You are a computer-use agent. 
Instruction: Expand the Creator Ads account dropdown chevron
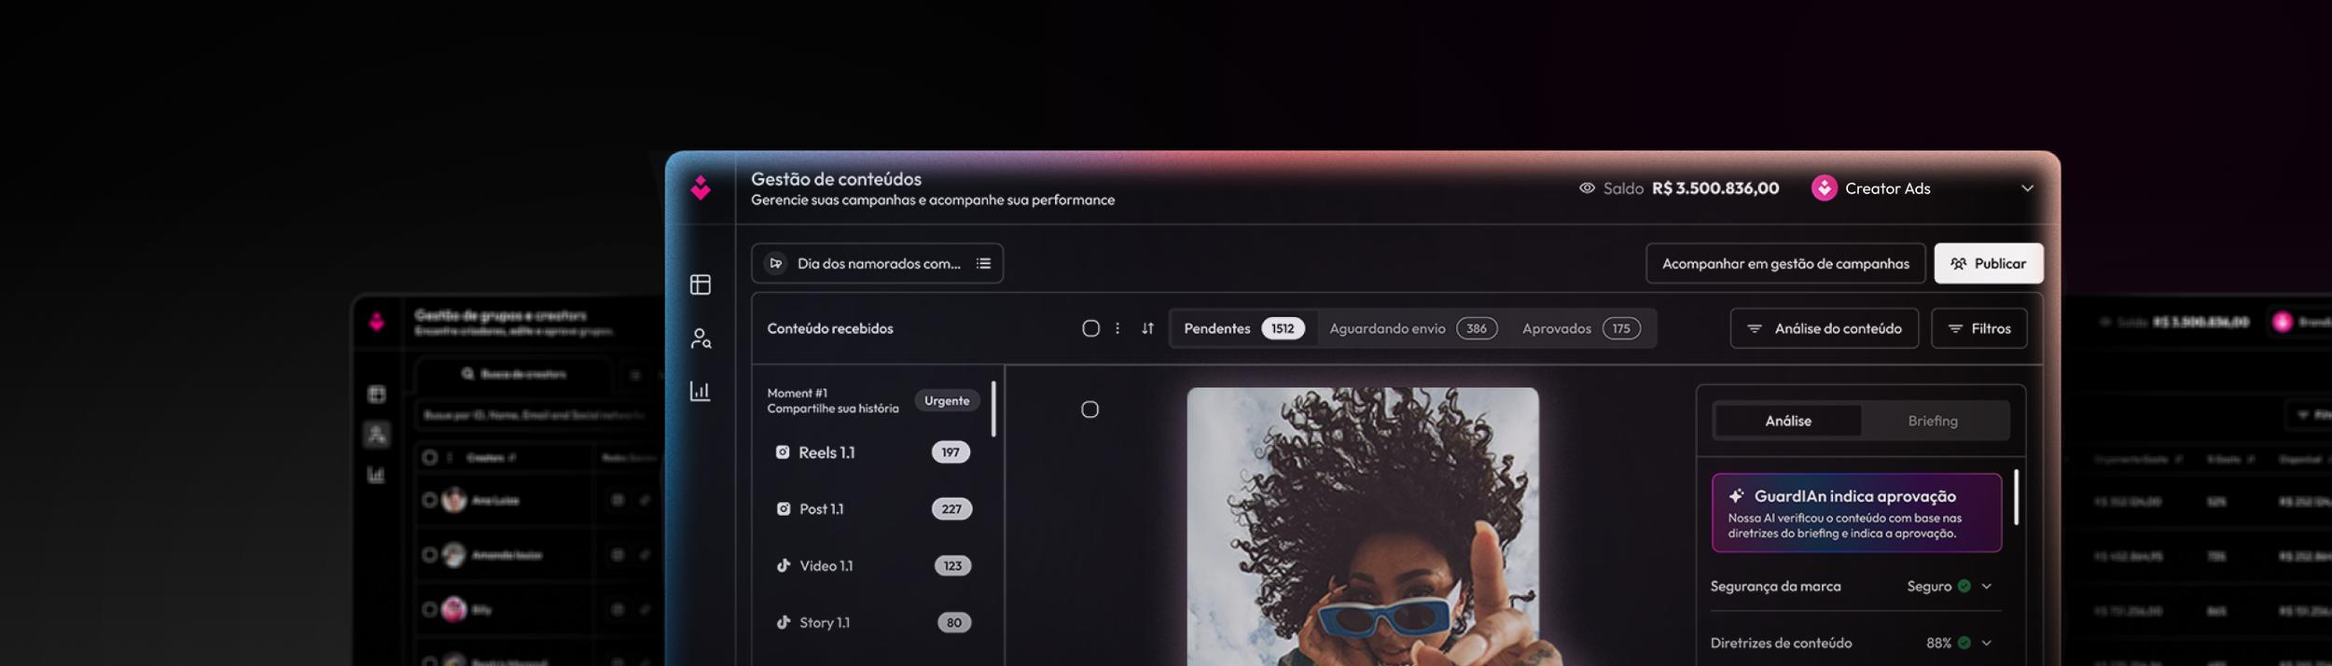coord(2027,188)
